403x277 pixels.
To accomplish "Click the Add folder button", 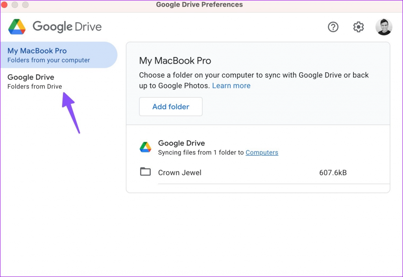I will (171, 107).
